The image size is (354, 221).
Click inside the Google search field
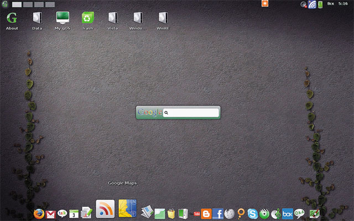point(191,113)
